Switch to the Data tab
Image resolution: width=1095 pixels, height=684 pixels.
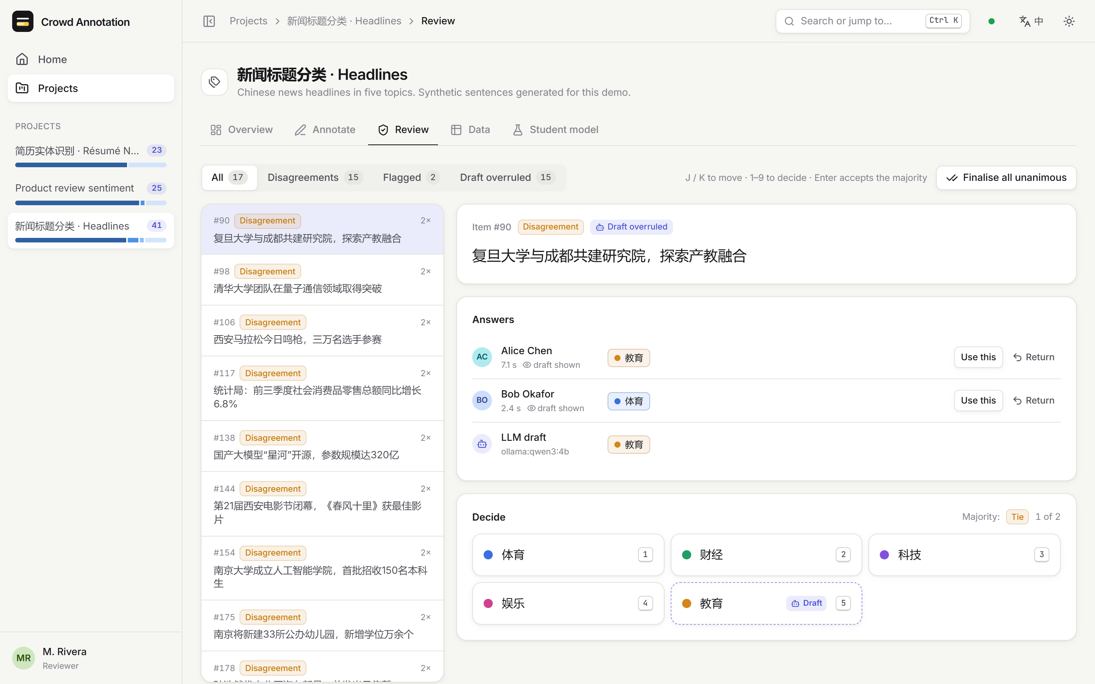click(471, 130)
